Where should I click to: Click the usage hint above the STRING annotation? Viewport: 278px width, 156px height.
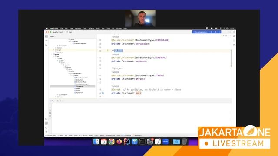(115, 72)
